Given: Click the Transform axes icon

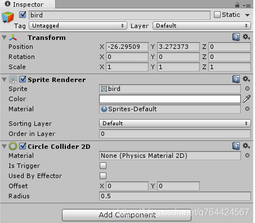Looking at the screenshot, I should [x=13, y=38].
